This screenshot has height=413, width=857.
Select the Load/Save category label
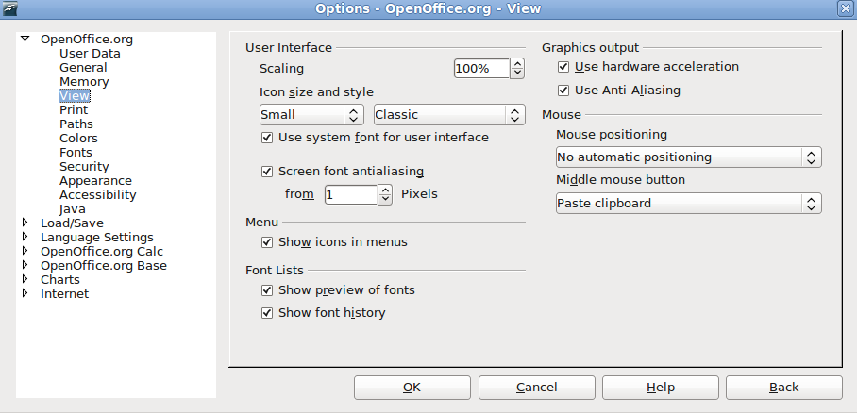coord(72,223)
